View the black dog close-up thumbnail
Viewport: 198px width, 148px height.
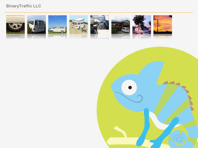click(100, 24)
